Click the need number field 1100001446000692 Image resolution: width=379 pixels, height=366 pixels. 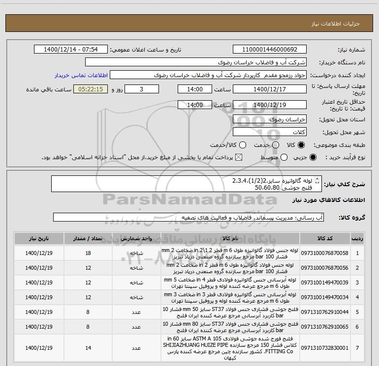click(x=270, y=49)
